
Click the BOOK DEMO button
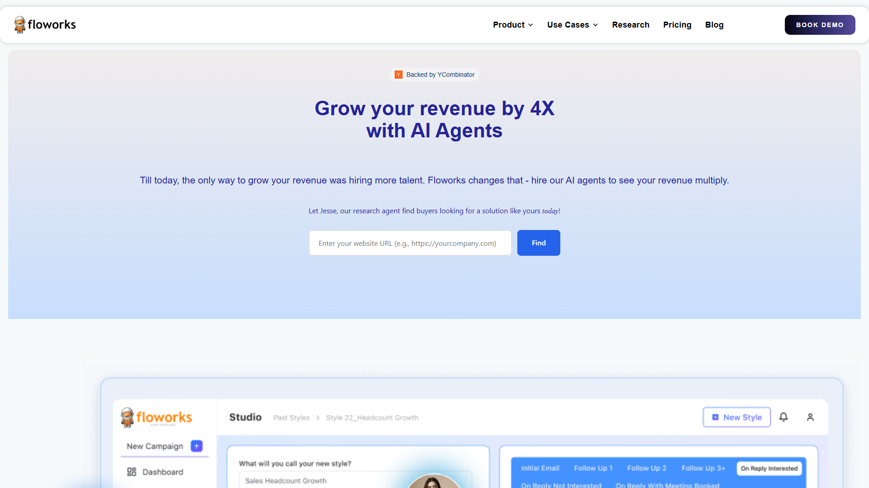coord(820,25)
